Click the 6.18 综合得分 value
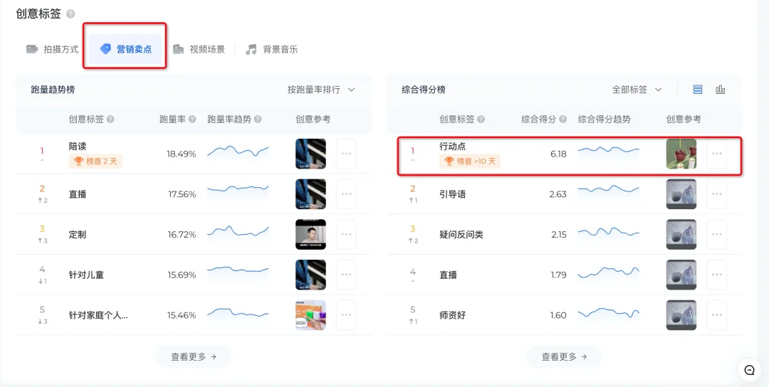 (558, 154)
